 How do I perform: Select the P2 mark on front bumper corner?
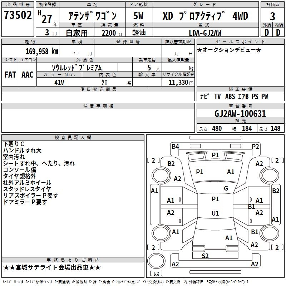click(255, 146)
